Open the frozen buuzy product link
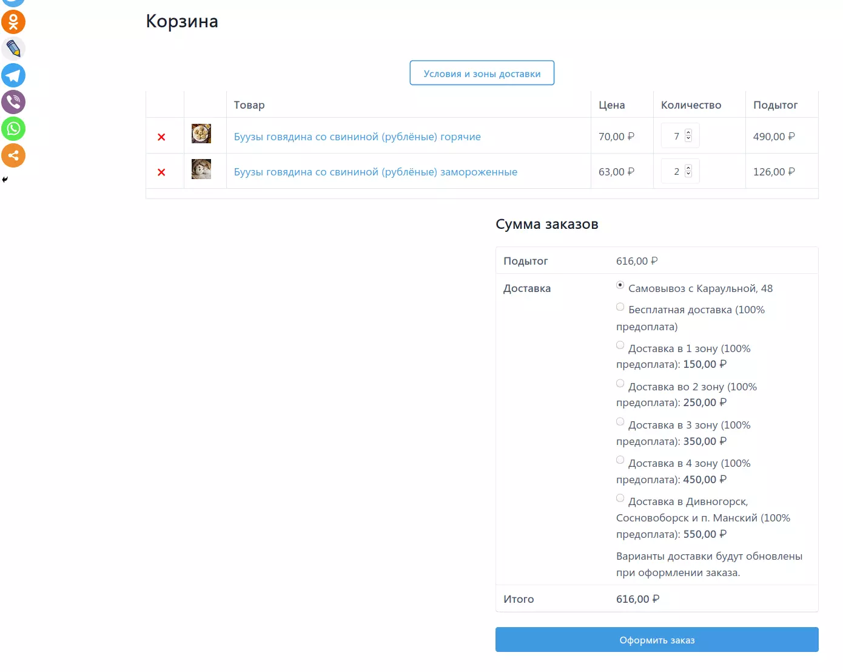 click(375, 172)
